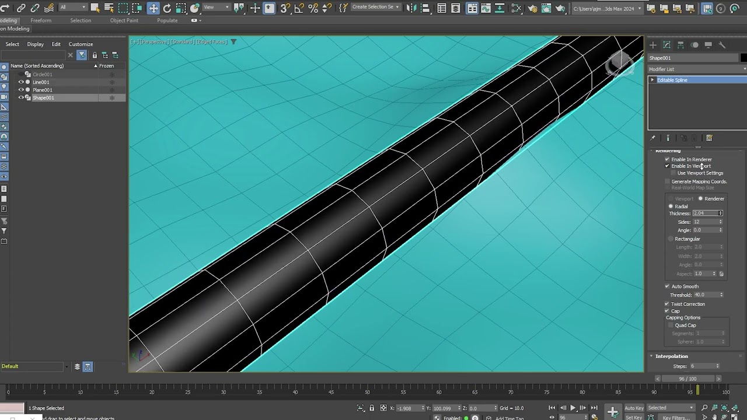
Task: Click the Play Animation button
Action: click(x=573, y=408)
